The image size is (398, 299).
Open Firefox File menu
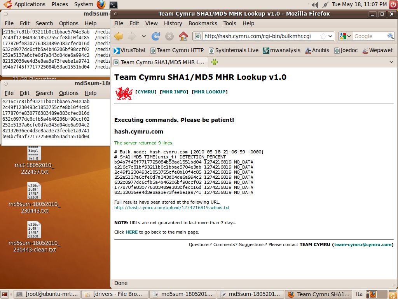click(x=119, y=23)
